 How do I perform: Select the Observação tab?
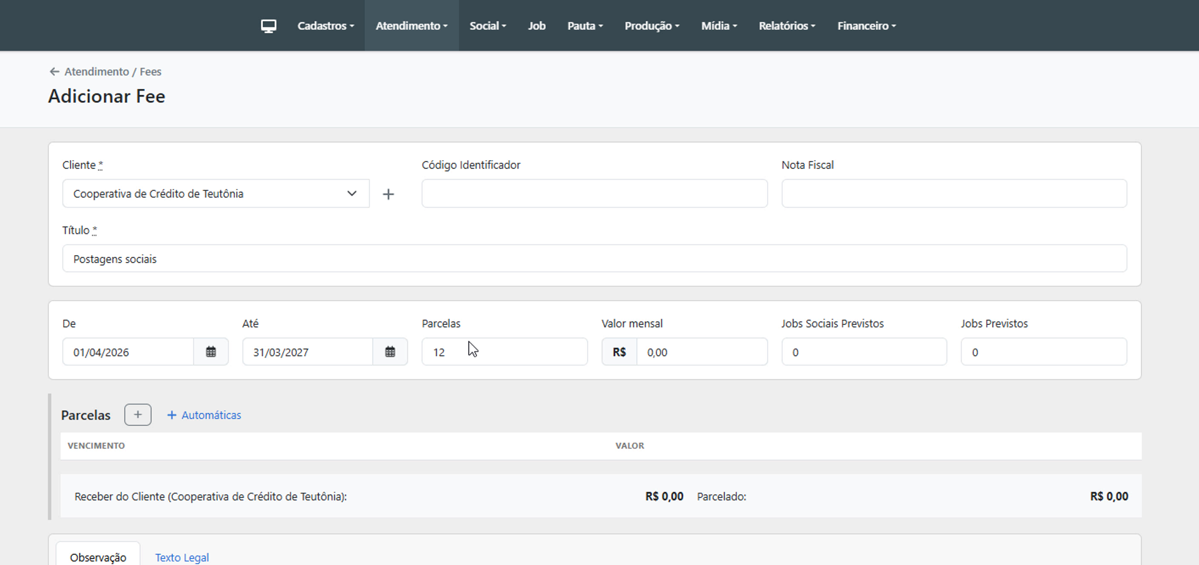(98, 557)
